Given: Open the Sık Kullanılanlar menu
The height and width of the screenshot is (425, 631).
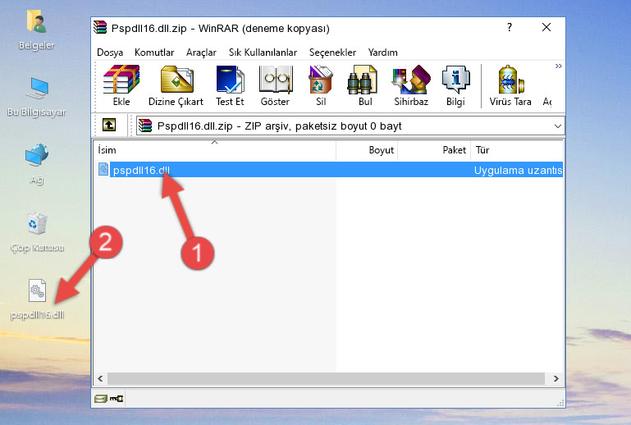Looking at the screenshot, I should (x=263, y=53).
